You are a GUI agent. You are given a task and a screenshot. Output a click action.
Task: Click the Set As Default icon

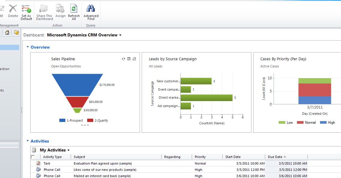pos(26,9)
